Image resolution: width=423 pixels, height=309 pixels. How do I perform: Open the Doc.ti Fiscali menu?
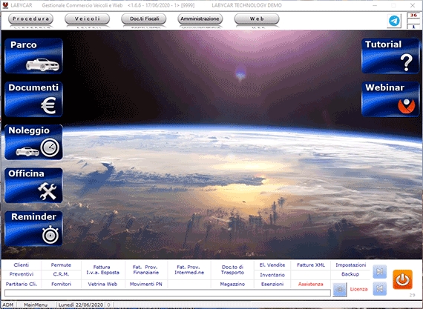(144, 19)
